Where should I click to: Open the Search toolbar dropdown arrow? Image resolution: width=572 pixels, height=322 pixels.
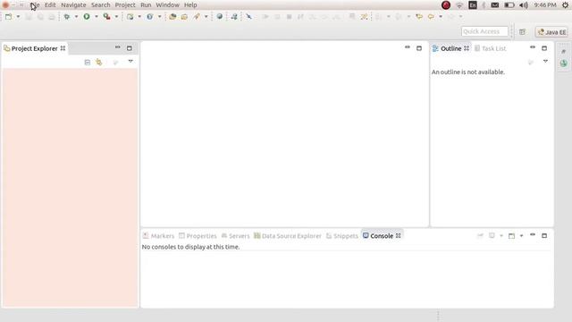pyautogui.click(x=206, y=16)
